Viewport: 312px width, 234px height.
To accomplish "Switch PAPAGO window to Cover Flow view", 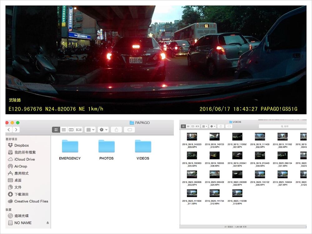I will (79, 130).
